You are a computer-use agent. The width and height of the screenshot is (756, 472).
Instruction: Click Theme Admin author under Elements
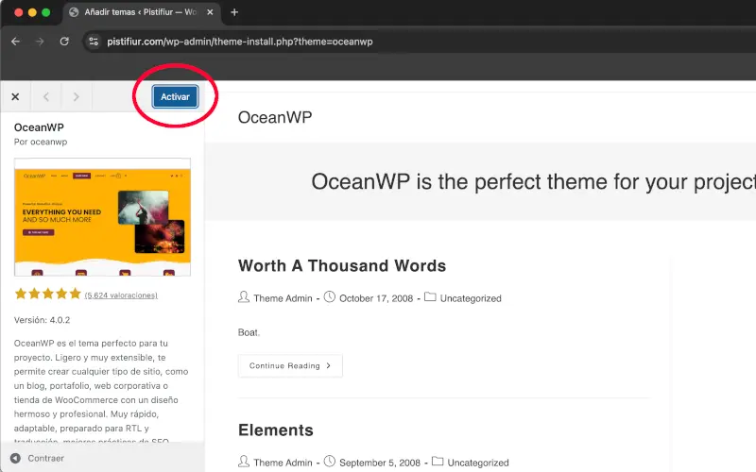coord(283,463)
